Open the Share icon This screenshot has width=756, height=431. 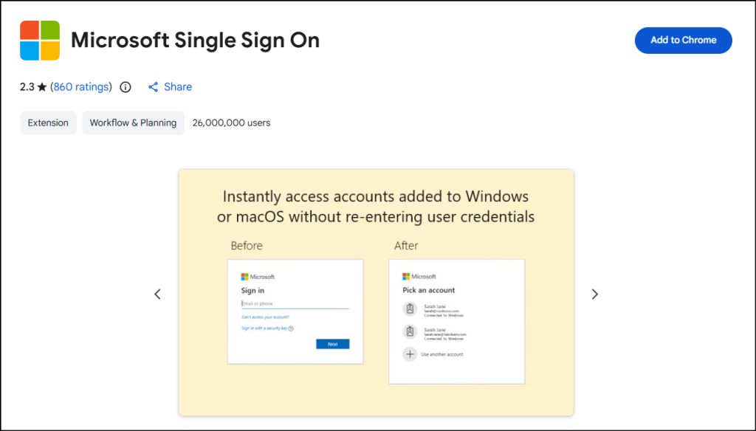153,86
